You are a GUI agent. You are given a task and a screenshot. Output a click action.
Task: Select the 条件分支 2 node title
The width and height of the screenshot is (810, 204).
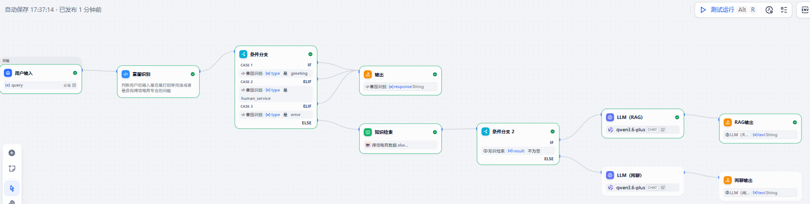[503, 132]
